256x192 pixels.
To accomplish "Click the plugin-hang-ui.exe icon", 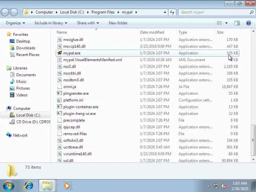I will (x=60, y=114).
